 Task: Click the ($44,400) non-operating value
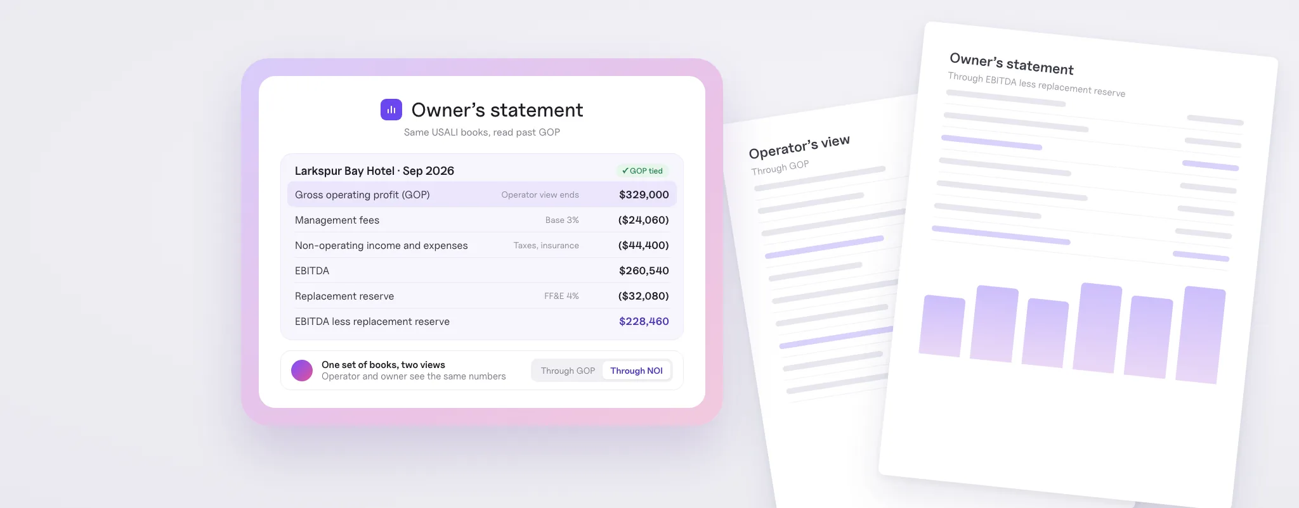(643, 245)
